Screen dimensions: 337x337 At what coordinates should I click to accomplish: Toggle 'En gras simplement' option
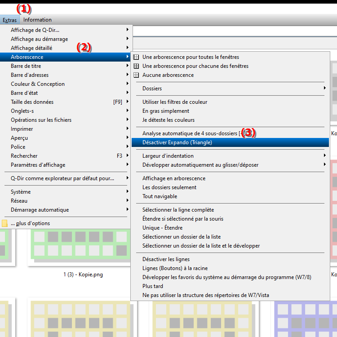(x=230, y=111)
